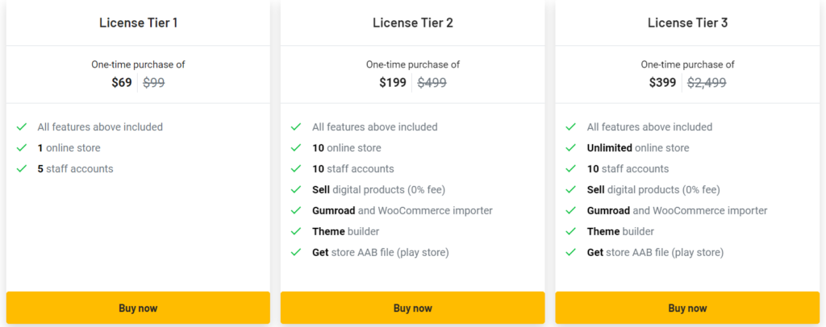Click the crossed-out $2,499 price
The height and width of the screenshot is (327, 826).
(707, 82)
